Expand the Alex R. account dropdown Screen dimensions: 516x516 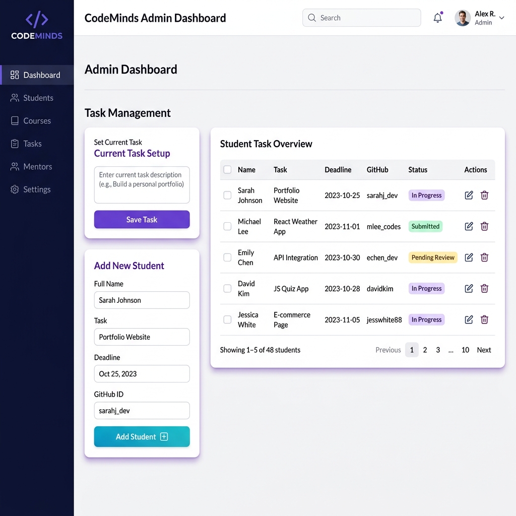501,18
